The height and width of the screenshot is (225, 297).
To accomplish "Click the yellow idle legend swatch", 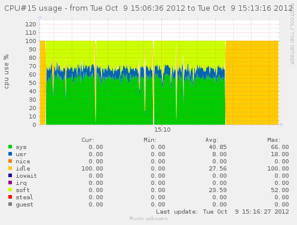I will click(10, 168).
